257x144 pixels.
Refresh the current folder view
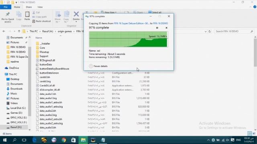pos(210,31)
